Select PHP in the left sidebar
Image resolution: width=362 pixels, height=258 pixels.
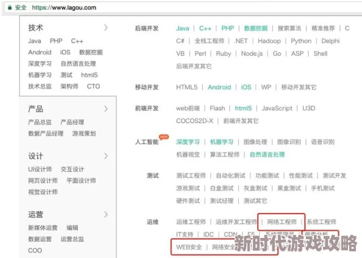pos(56,41)
